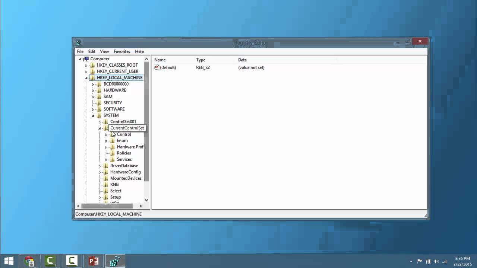Screen dimensions: 477x268
Task: Click the Computer icon in tree
Action: tap(86, 59)
